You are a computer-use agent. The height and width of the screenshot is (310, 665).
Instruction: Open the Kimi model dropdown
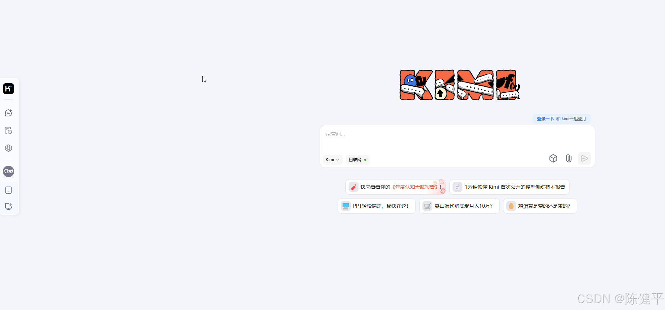coord(333,160)
